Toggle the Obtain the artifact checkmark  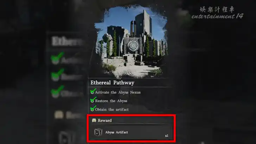tap(93, 109)
